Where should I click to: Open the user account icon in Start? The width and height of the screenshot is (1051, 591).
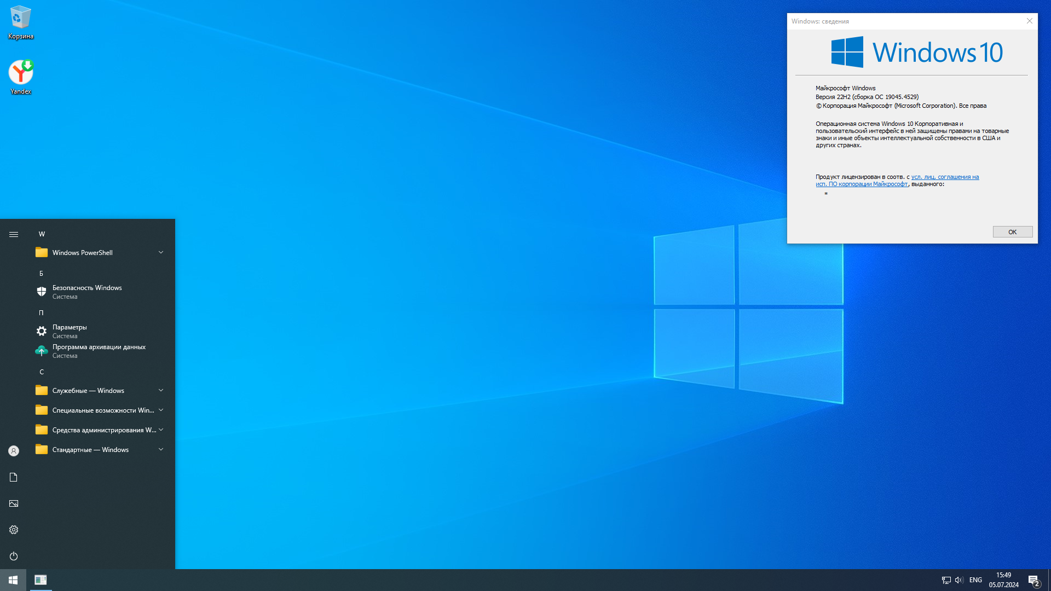click(x=14, y=451)
